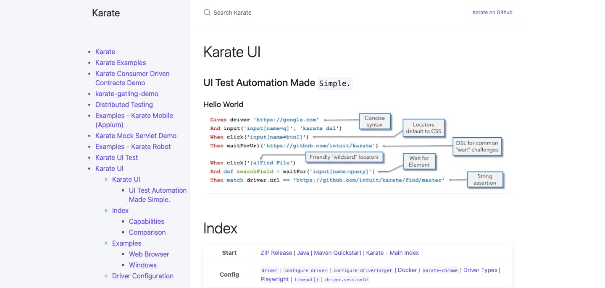
Task: Click the Hello World code diagram image
Action: click(x=357, y=150)
